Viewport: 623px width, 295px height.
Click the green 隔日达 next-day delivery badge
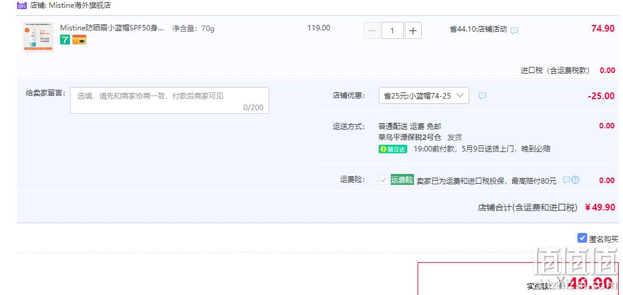coord(393,150)
